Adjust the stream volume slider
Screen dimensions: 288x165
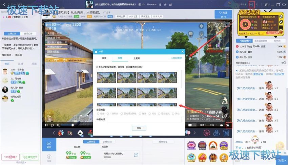67,125
